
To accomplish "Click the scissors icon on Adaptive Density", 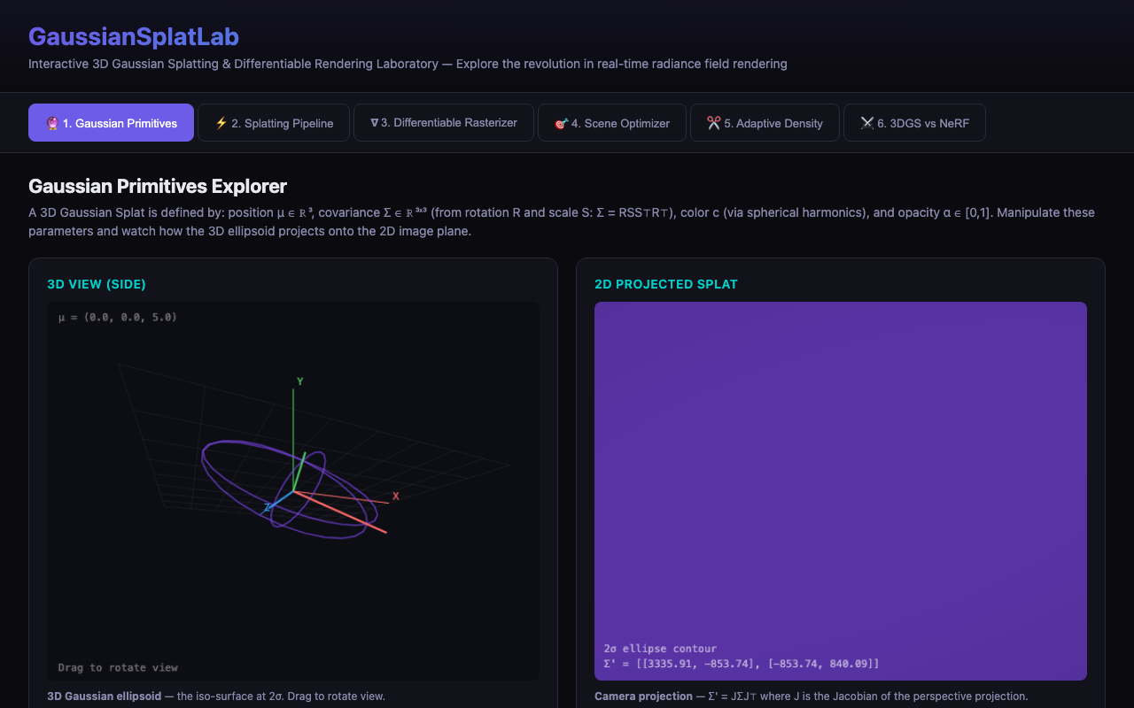I will tap(713, 123).
